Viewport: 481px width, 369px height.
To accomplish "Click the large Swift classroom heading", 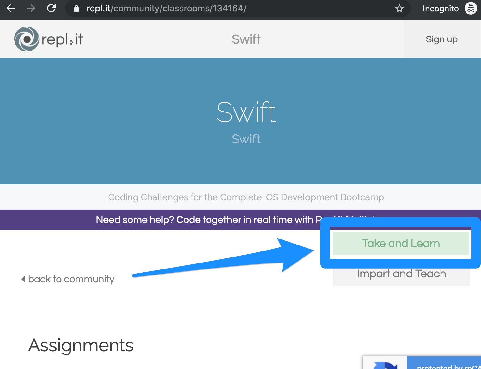I will (246, 112).
